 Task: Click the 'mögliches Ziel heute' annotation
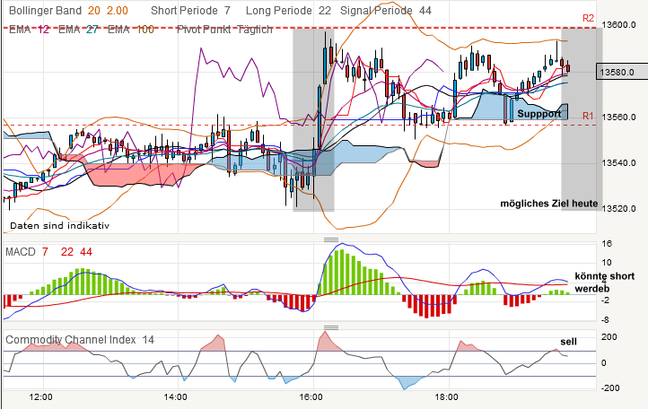click(548, 204)
